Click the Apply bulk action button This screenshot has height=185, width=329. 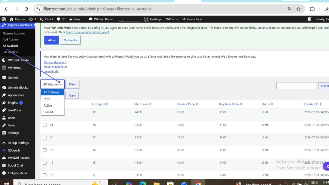click(72, 95)
